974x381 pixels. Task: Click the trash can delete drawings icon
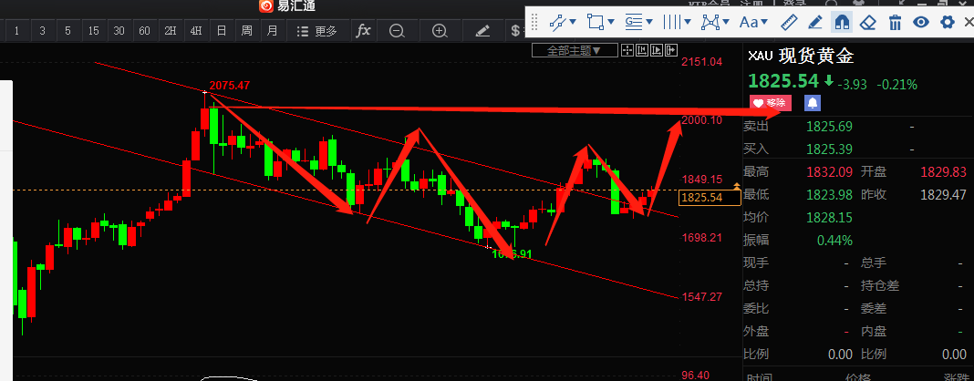[895, 21]
